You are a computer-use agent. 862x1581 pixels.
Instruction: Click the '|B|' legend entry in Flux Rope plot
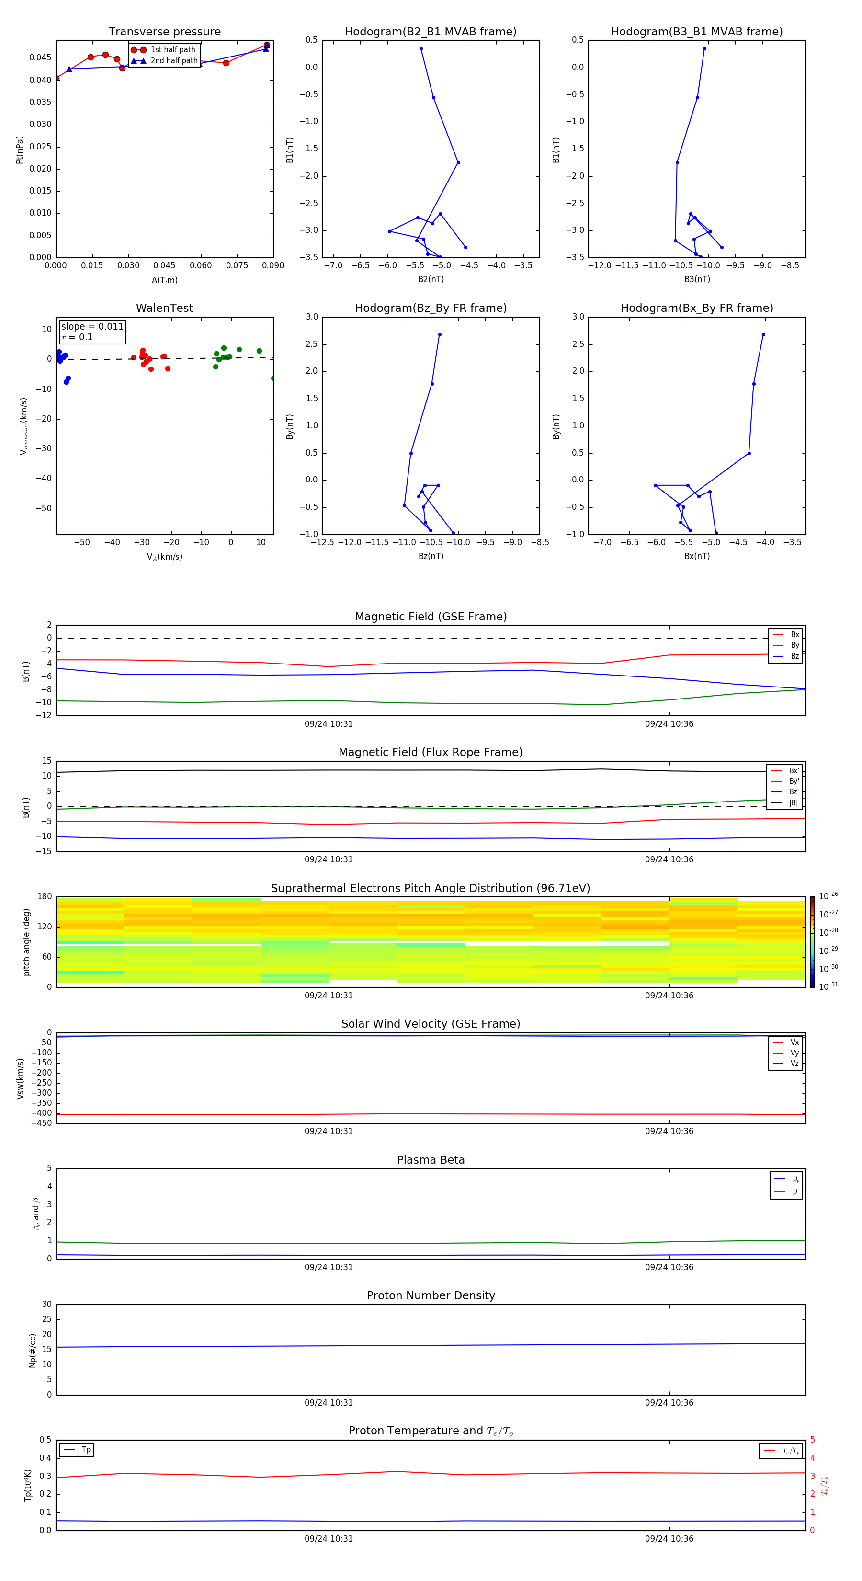coord(785,803)
